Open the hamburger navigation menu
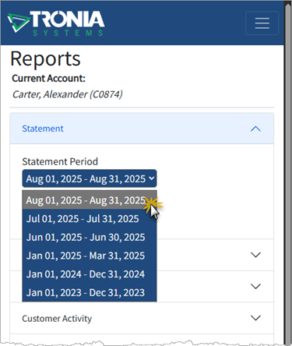The image size is (292, 346). pyautogui.click(x=262, y=23)
